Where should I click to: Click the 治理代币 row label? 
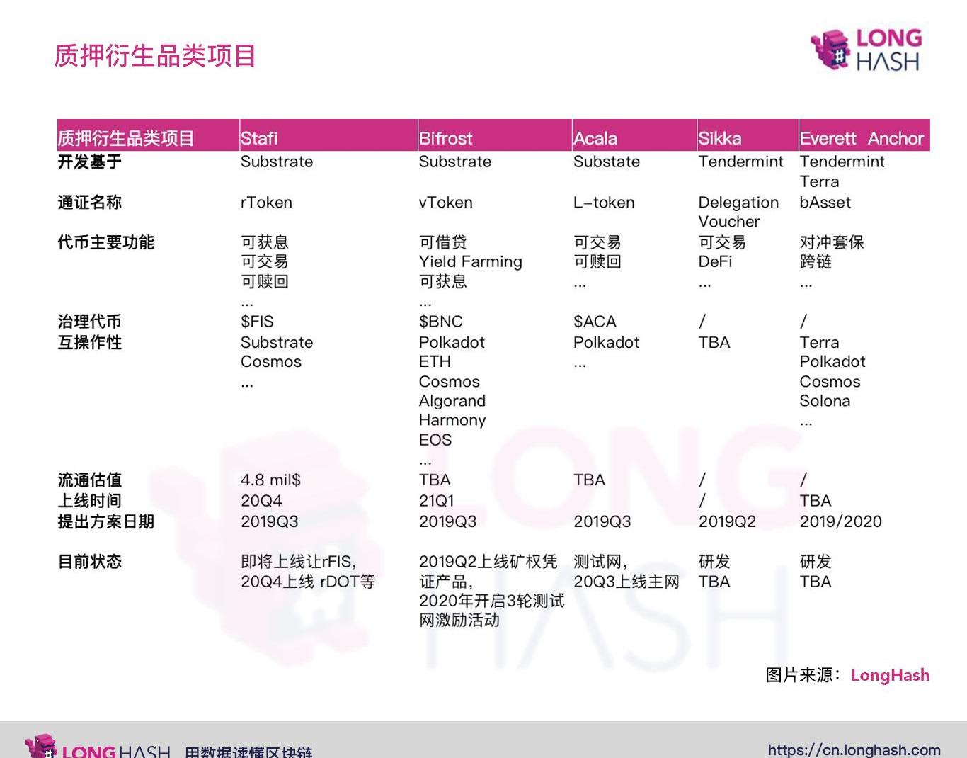pos(89,322)
